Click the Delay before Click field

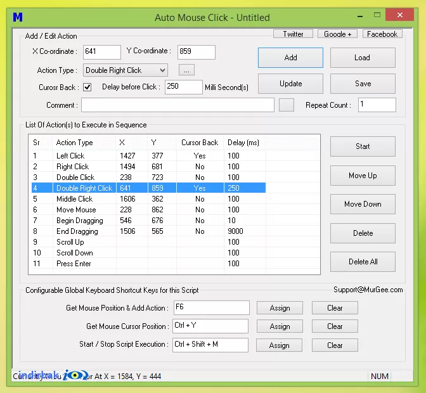coord(184,87)
